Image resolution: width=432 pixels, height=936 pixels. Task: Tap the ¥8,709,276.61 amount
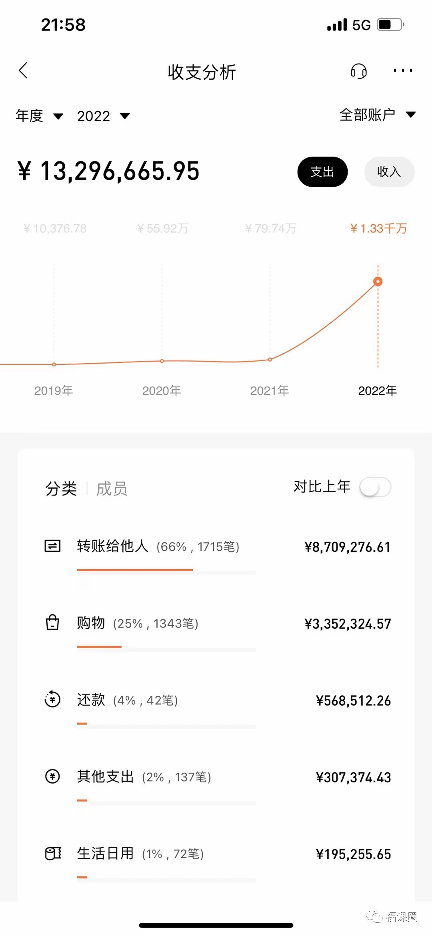(x=347, y=547)
